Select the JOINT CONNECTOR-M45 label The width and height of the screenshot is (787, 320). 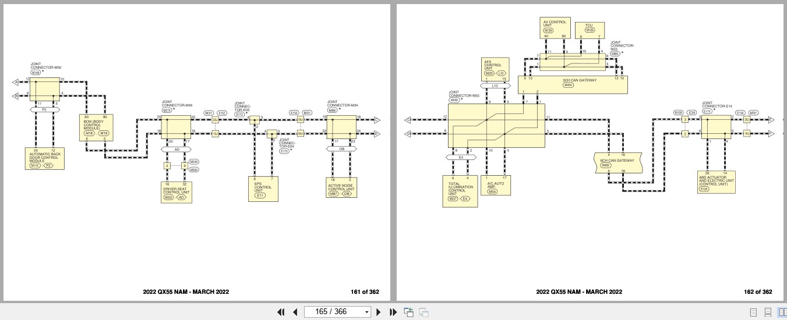(x=177, y=103)
